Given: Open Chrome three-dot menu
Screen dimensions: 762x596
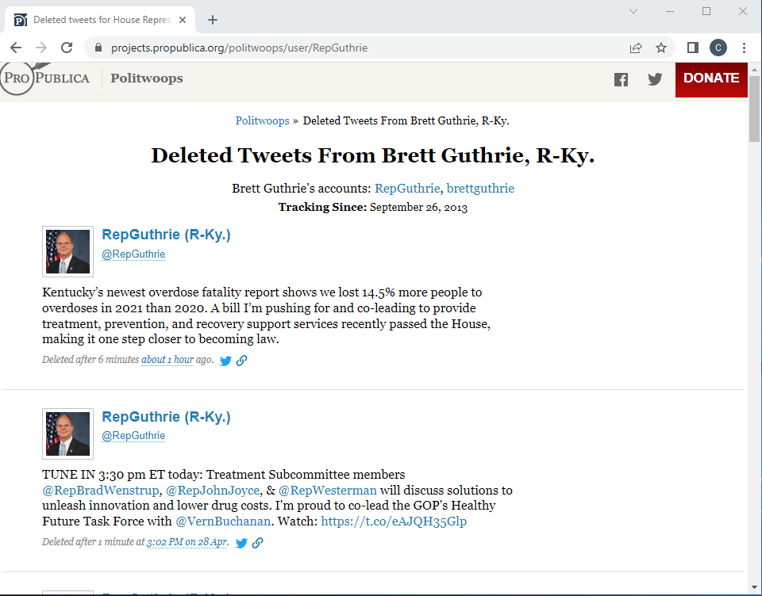Looking at the screenshot, I should coord(744,48).
